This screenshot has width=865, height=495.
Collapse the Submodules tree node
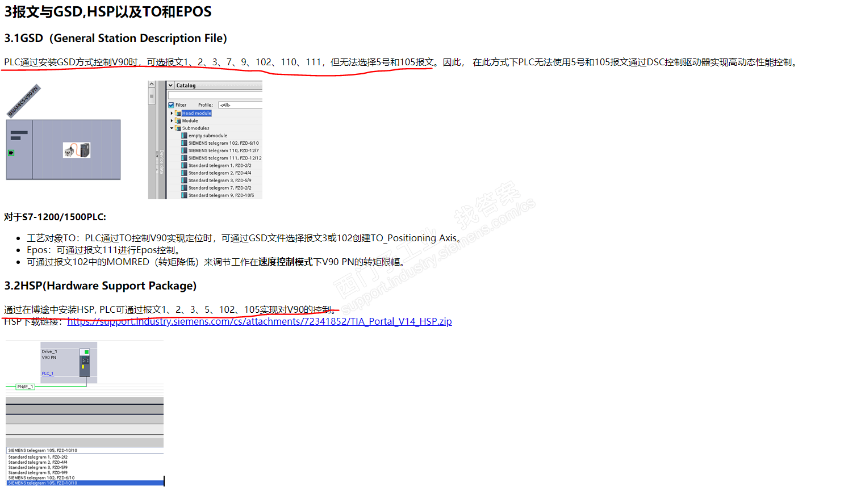point(172,128)
